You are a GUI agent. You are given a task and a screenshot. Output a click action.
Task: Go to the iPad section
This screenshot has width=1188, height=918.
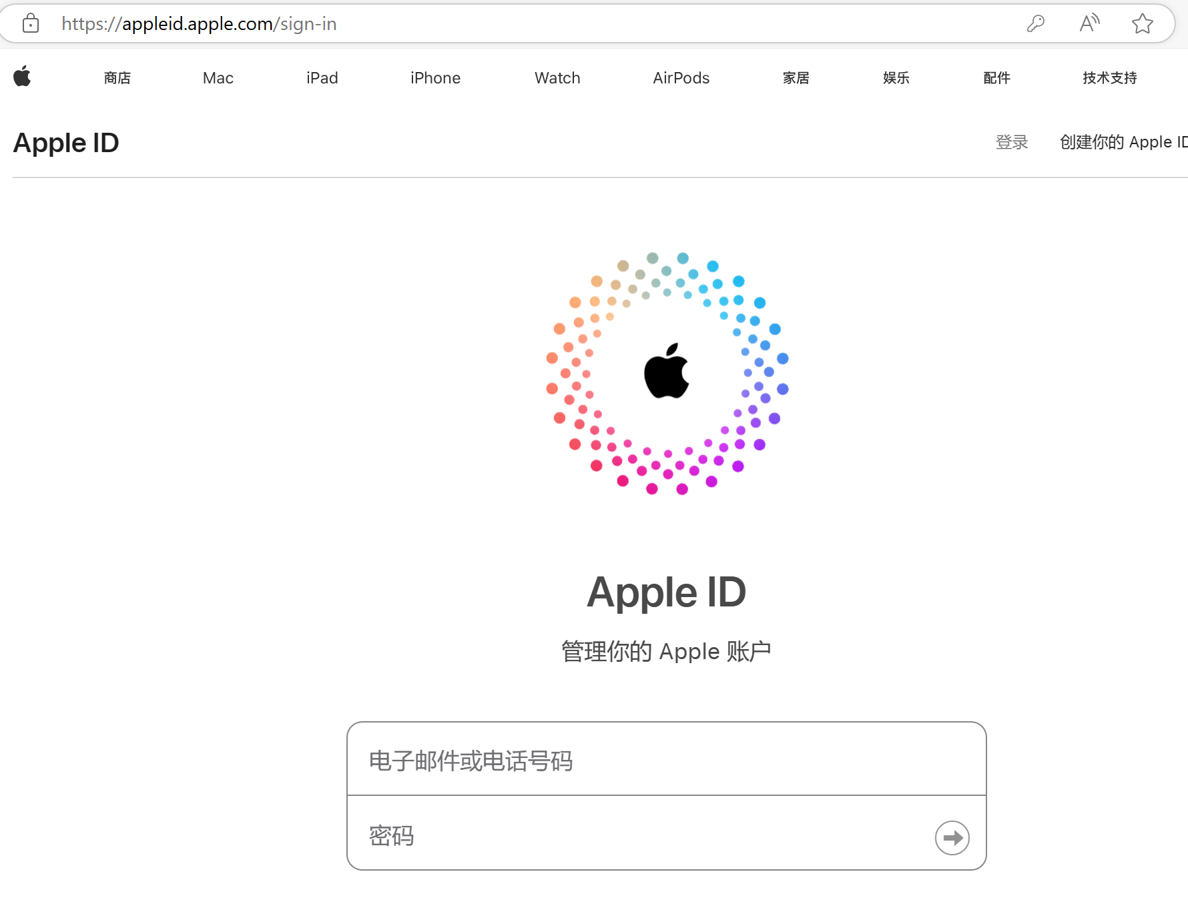(322, 78)
